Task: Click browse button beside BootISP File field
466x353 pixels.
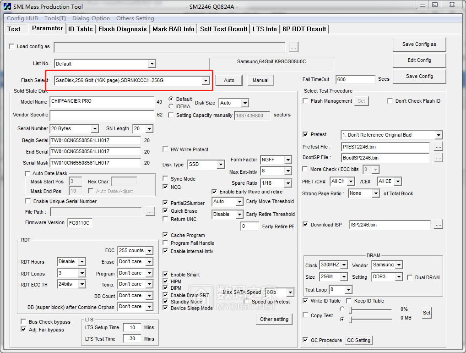Action: 438,158
